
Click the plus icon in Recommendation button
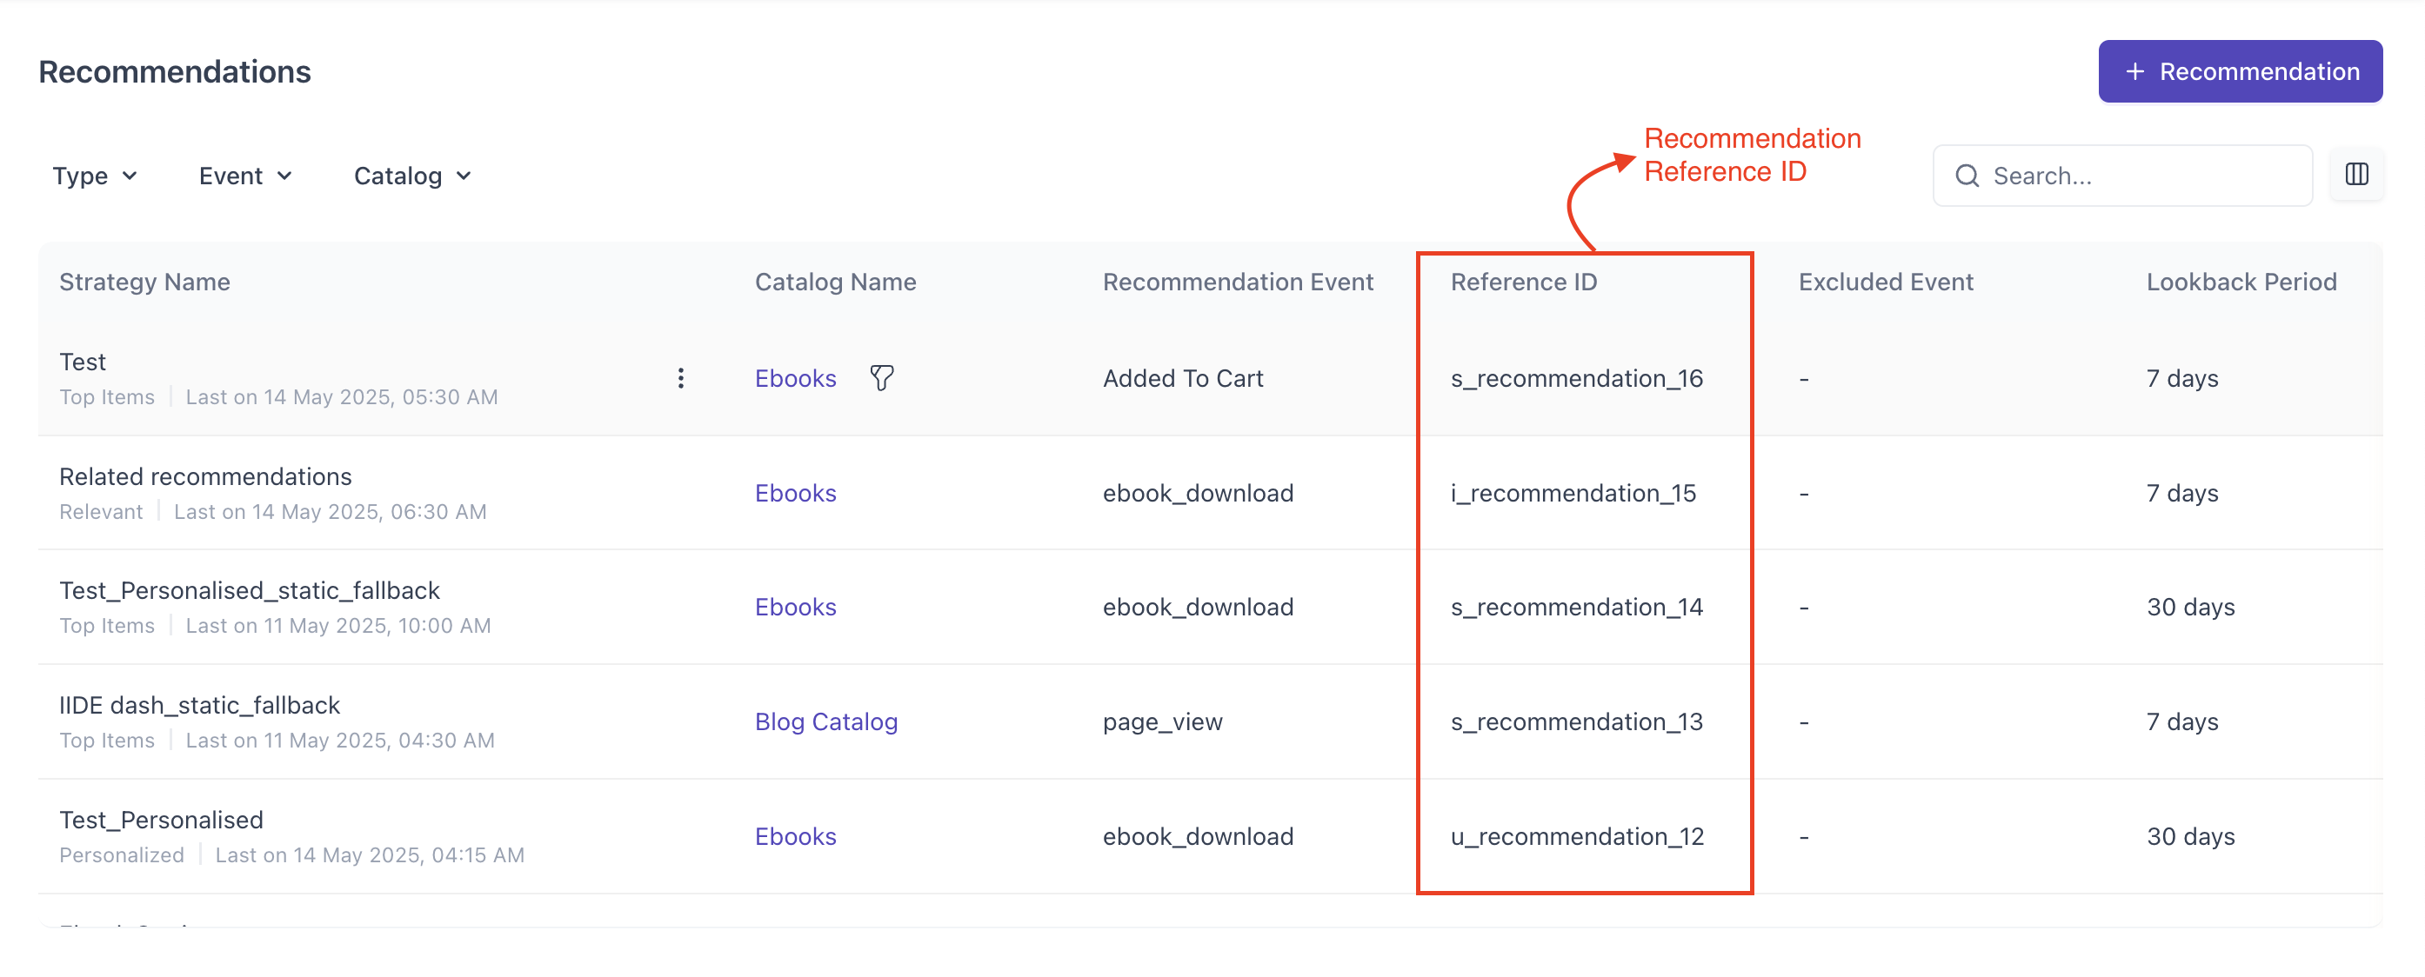click(x=2135, y=71)
